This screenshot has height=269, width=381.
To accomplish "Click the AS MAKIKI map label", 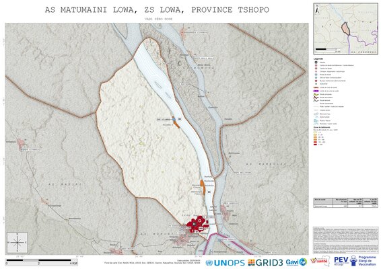I will point(65,184).
